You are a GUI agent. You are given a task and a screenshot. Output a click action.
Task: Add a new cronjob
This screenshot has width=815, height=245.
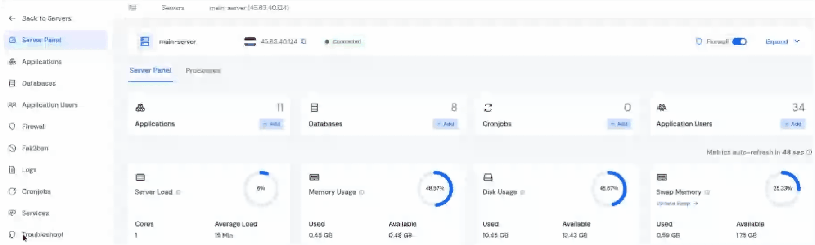click(619, 124)
